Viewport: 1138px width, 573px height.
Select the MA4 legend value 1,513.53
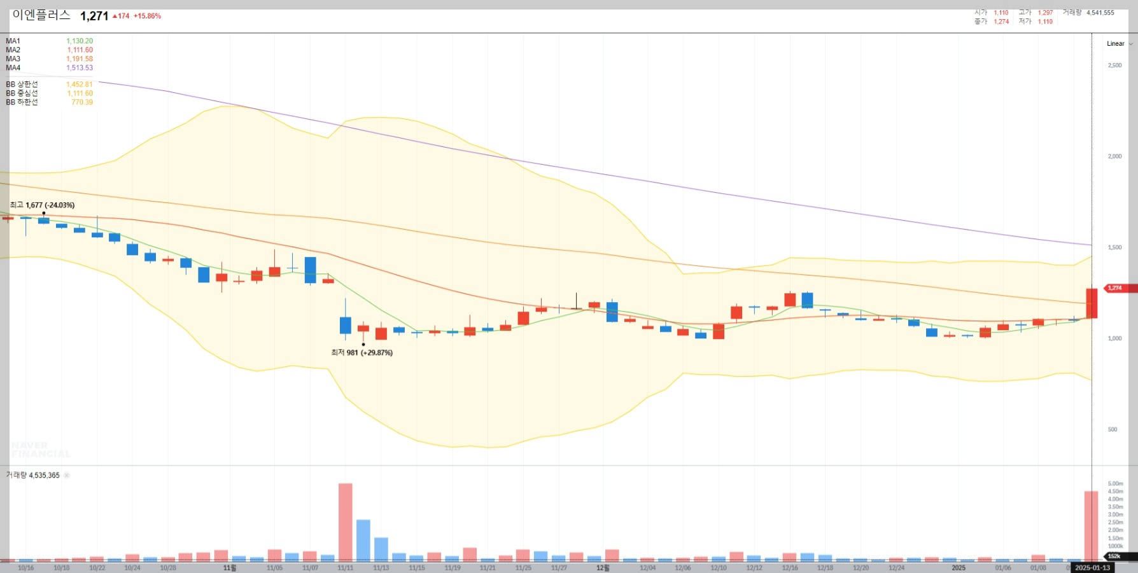tap(80, 67)
